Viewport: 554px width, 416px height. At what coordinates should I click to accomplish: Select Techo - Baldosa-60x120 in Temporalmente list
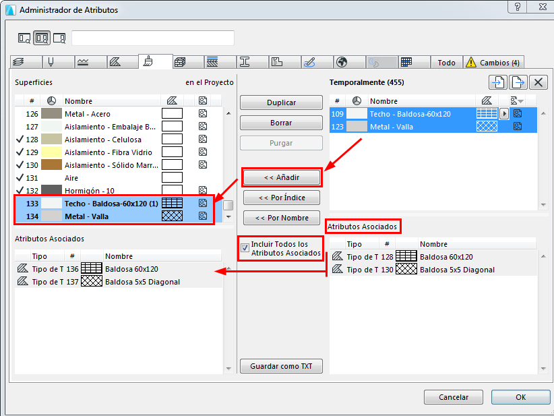tap(433, 114)
